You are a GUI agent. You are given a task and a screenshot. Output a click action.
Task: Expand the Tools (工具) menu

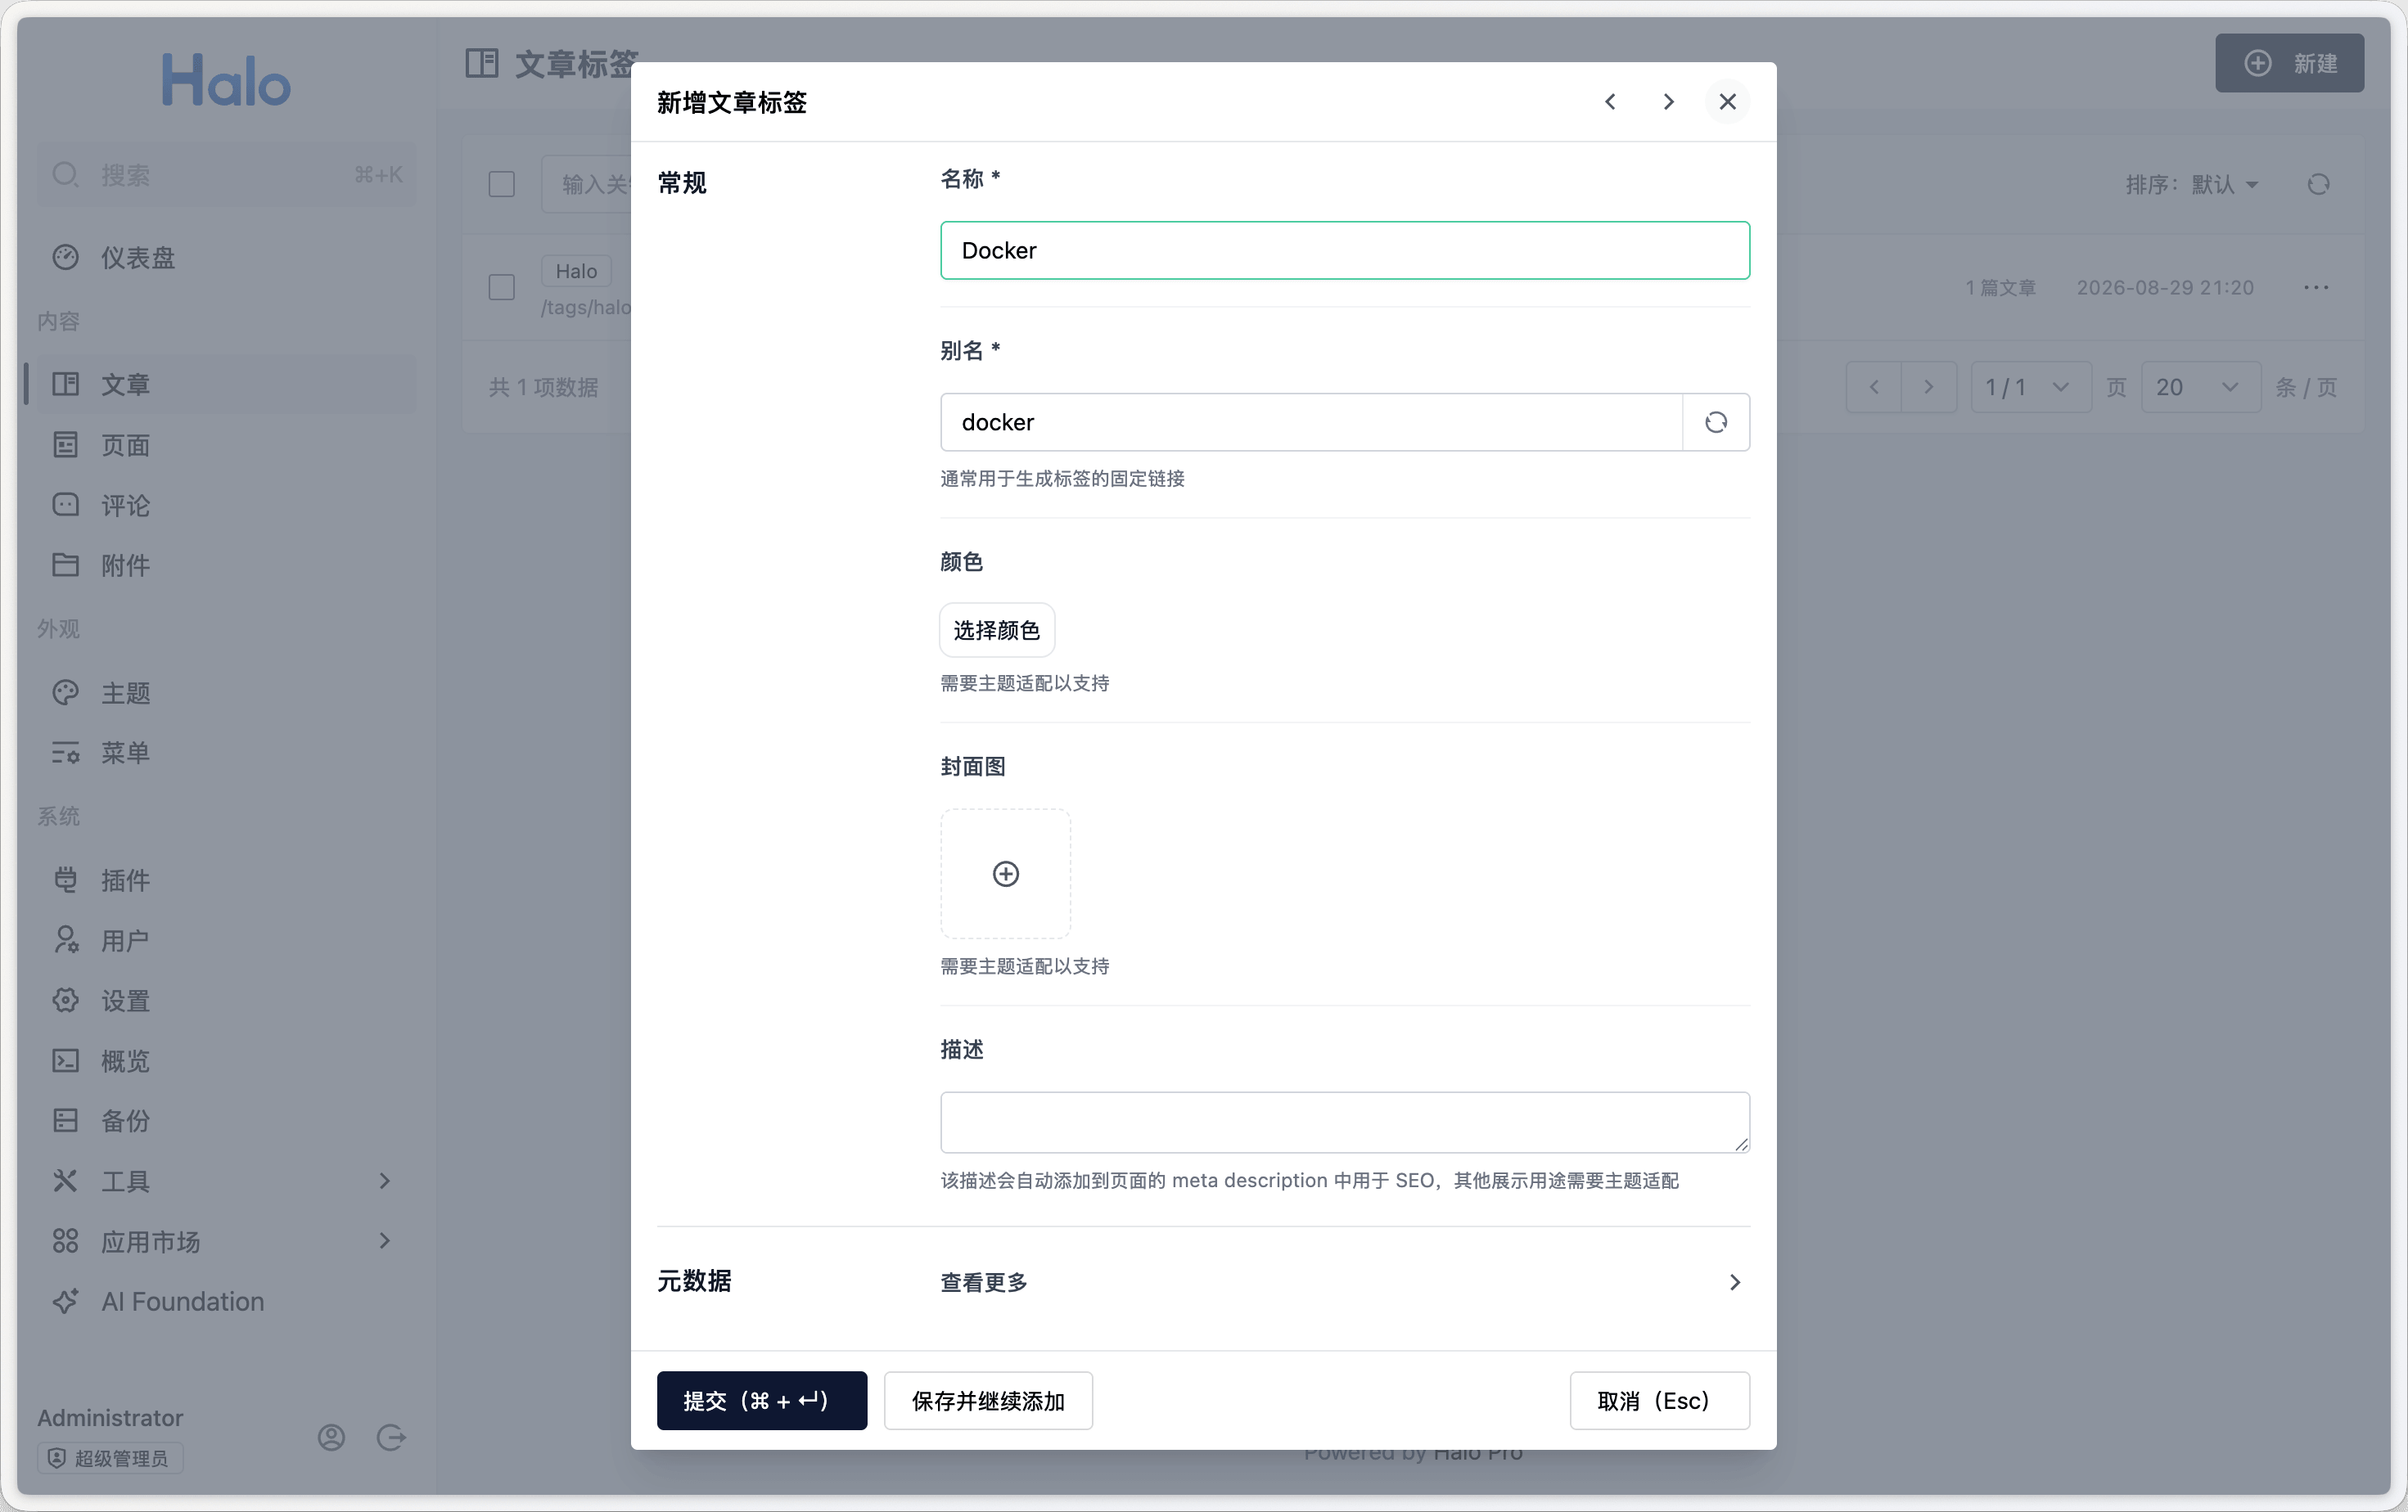tap(226, 1181)
